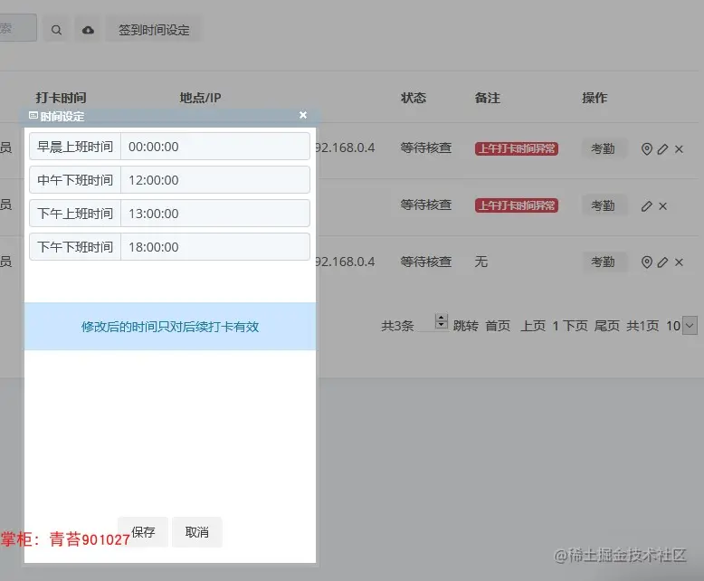Viewport: 704px width, 581px height.
Task: Click the 打卡时间 column header
Action: coord(61,98)
